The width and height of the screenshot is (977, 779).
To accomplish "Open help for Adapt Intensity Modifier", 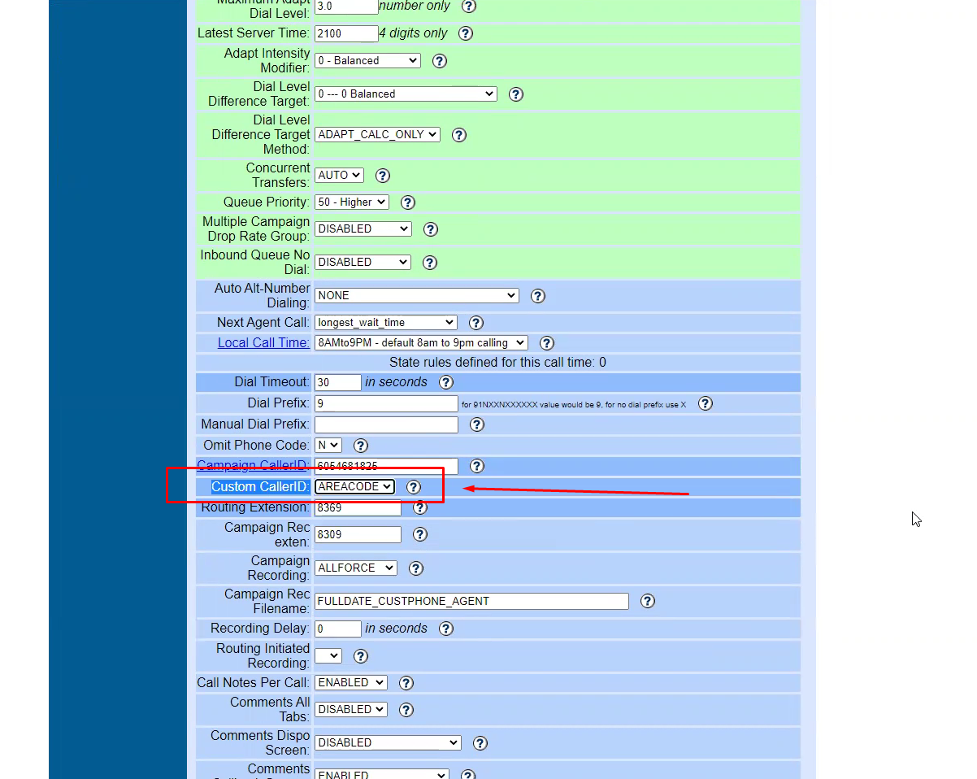I will pos(440,61).
